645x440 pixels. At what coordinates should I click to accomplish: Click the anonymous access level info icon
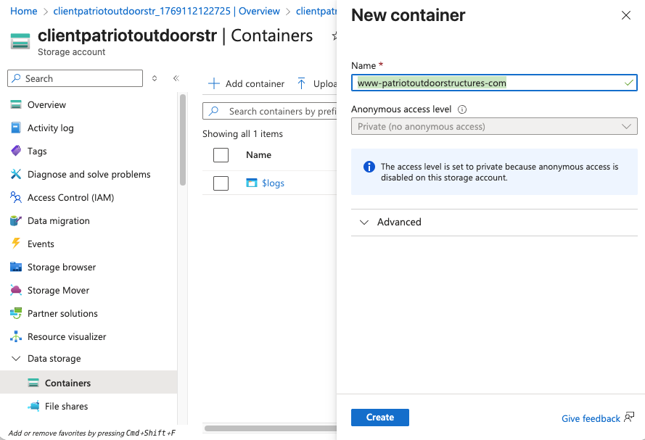(x=462, y=109)
